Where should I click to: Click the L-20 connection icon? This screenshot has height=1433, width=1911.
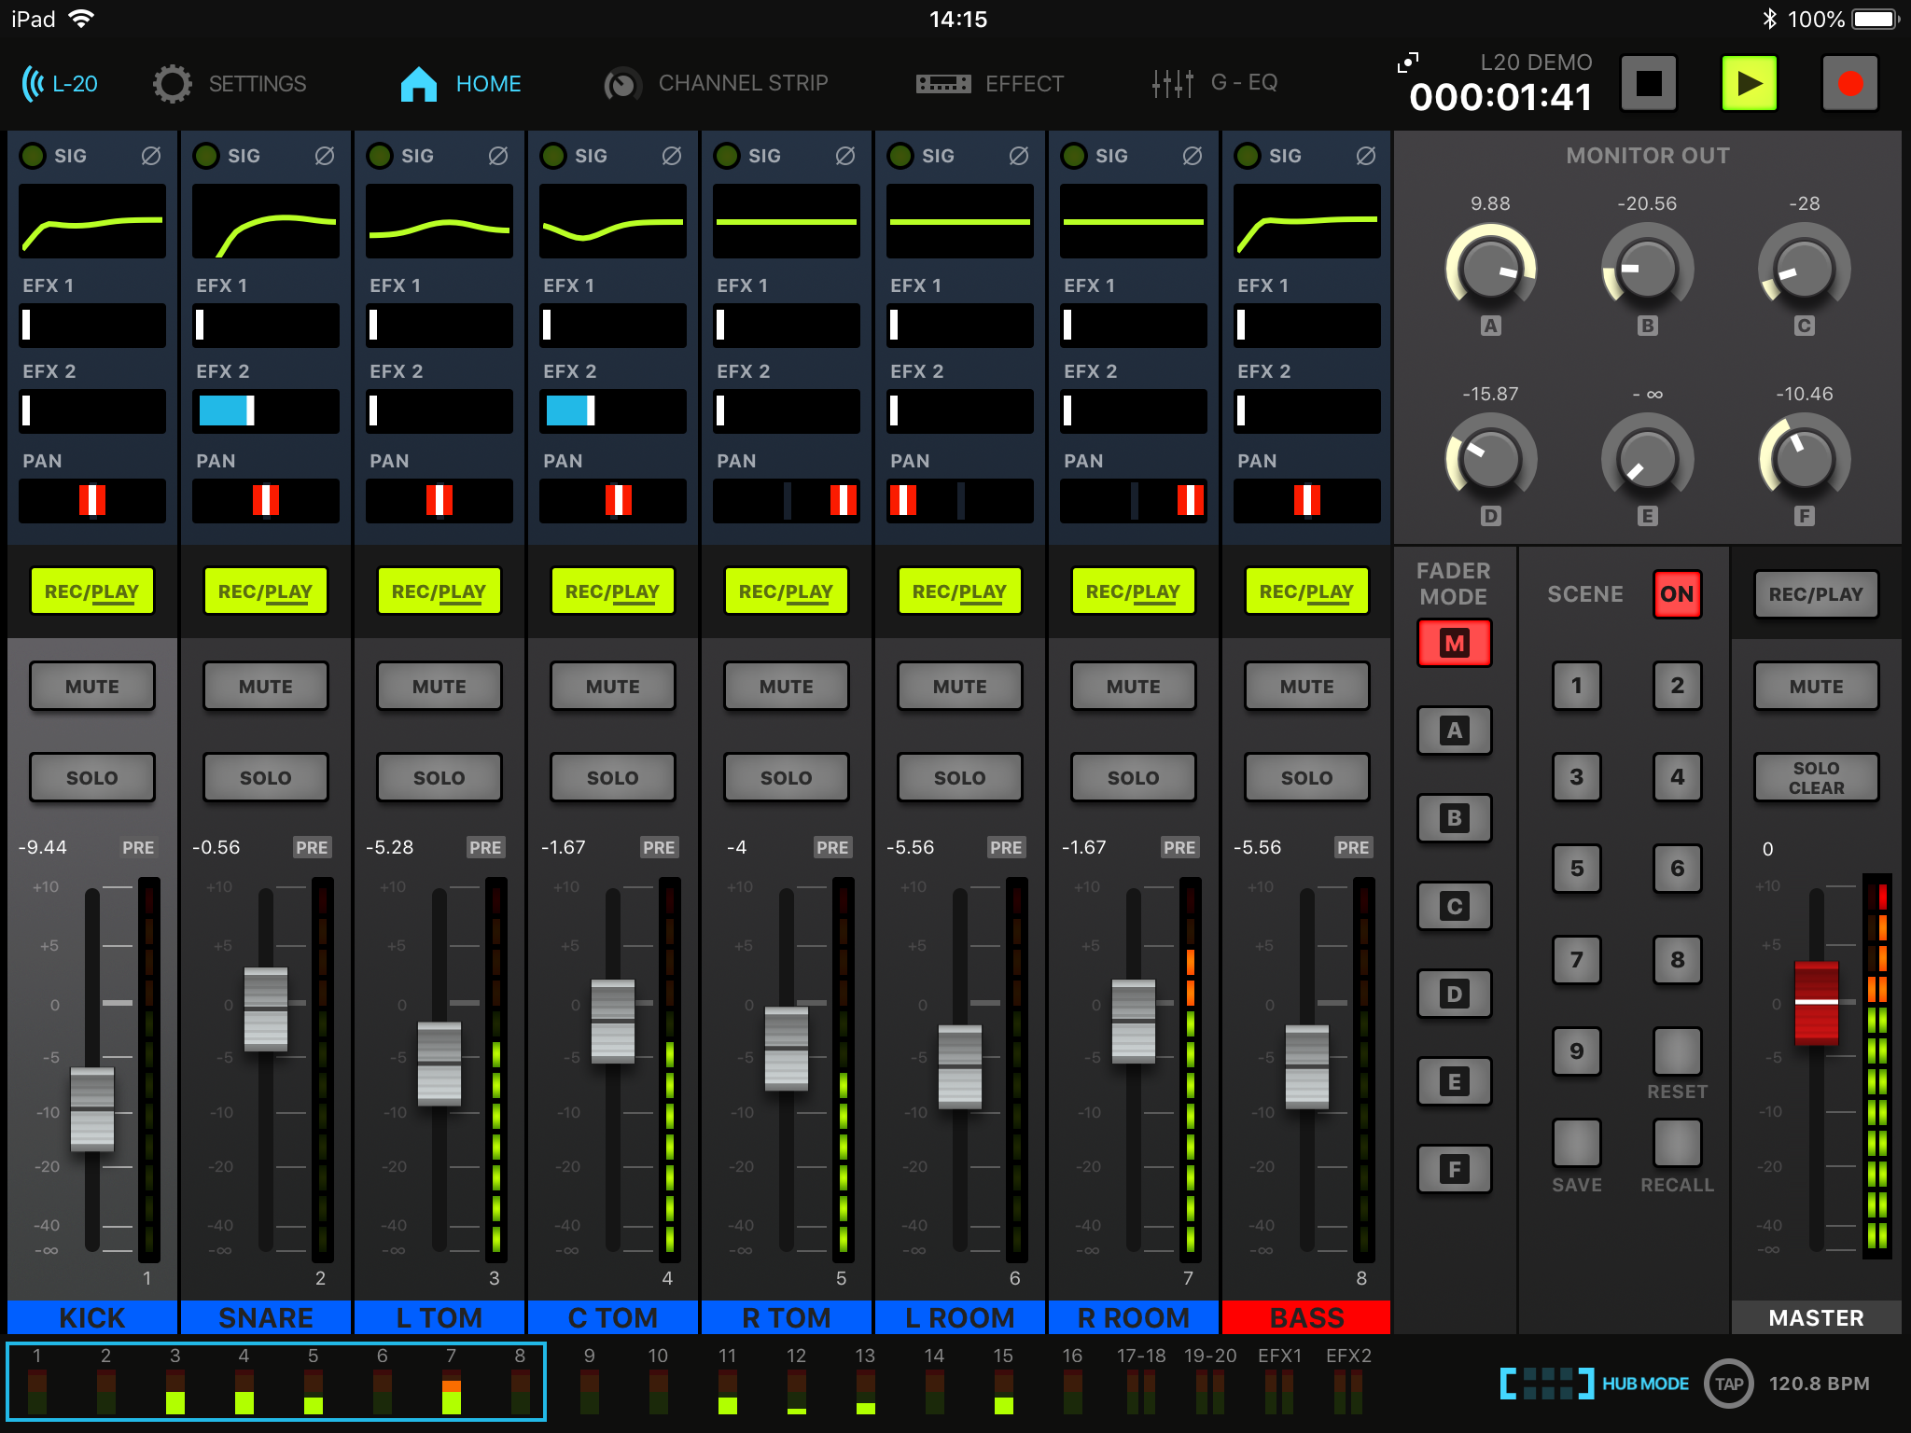(35, 84)
